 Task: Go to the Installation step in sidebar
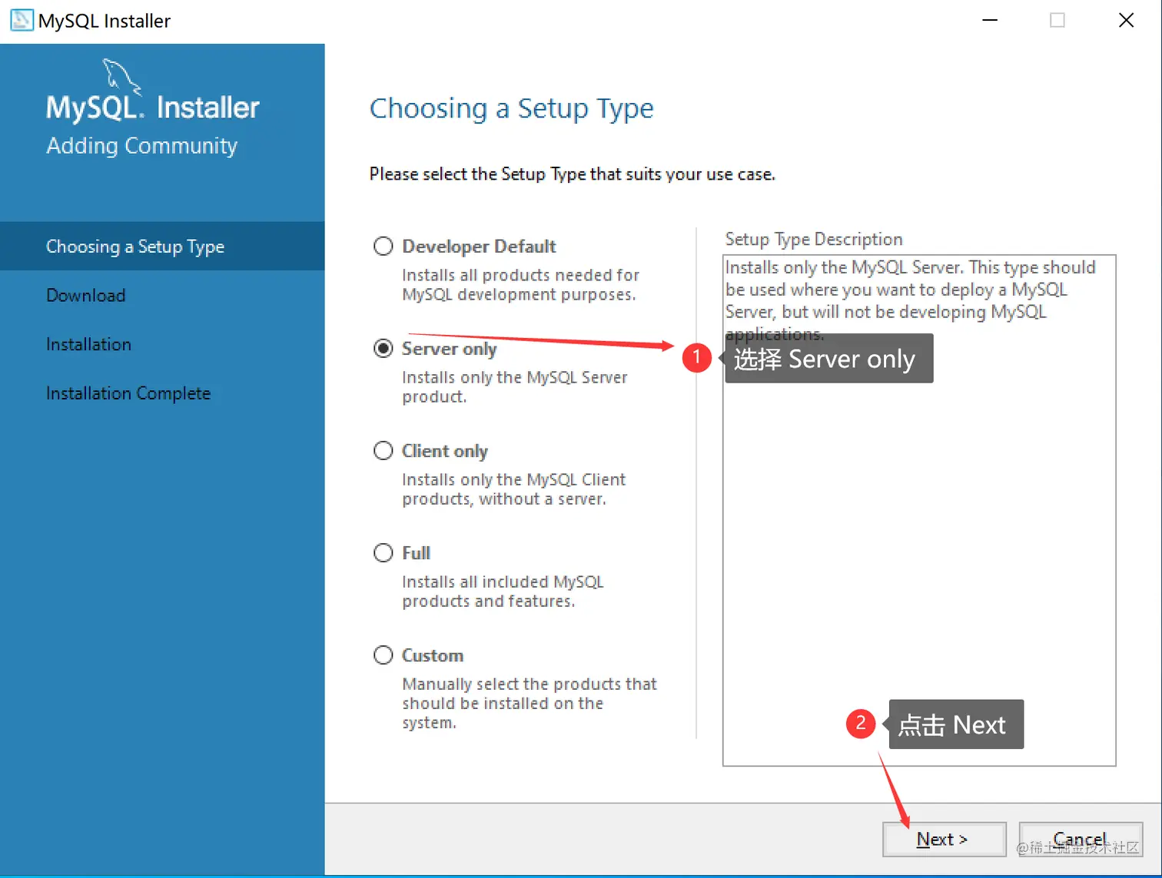click(88, 344)
